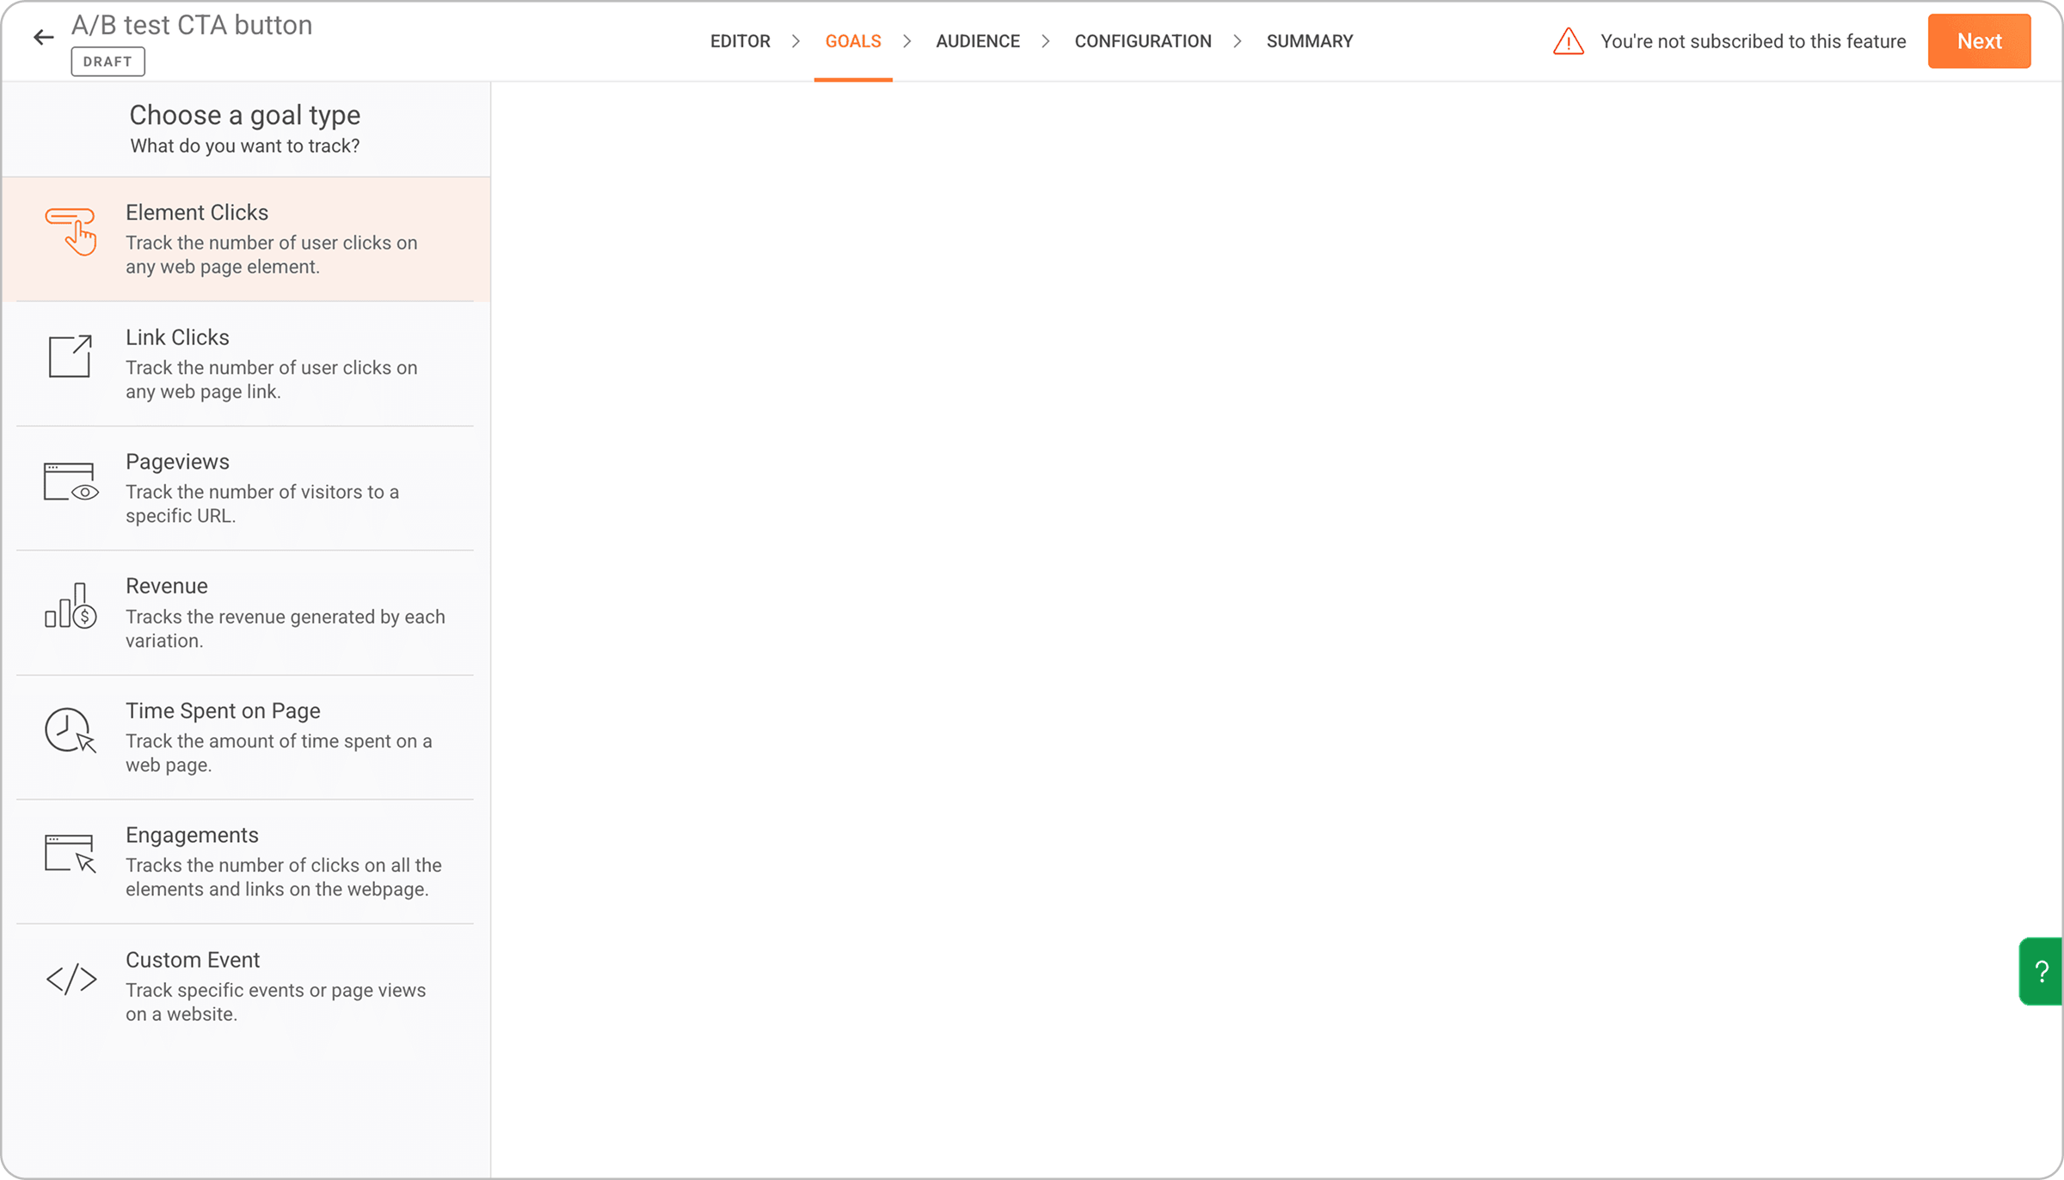Image resolution: width=2064 pixels, height=1180 pixels.
Task: Click 'Tracks the revenue generated by each variation' text
Action: click(286, 629)
